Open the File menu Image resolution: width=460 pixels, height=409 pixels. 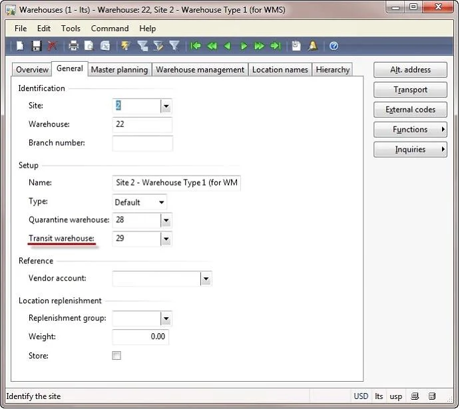[x=21, y=29]
